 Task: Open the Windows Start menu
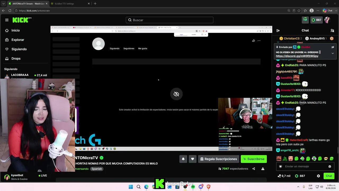click(131, 187)
